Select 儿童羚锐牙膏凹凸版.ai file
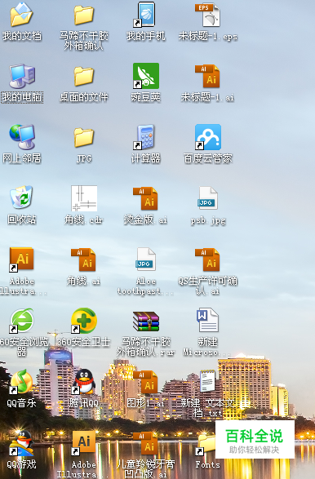Viewport: 315px width, 479px height. pyautogui.click(x=145, y=443)
